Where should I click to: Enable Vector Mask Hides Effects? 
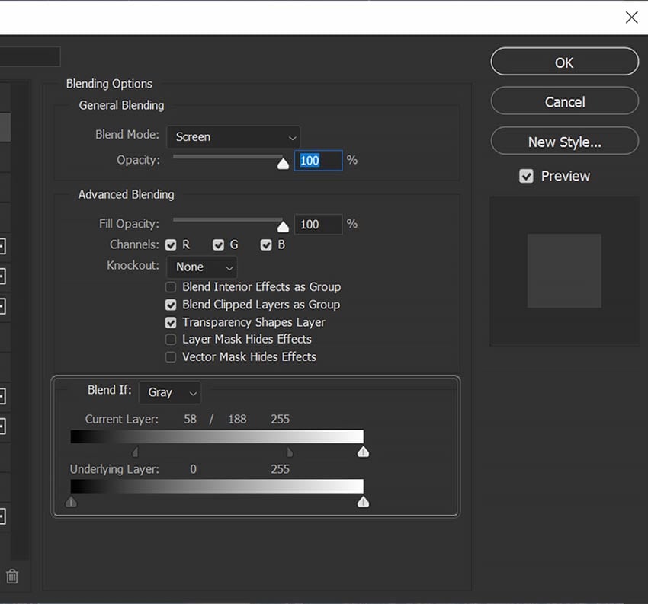(x=171, y=357)
